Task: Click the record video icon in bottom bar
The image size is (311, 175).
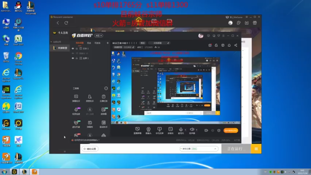Action: [206, 130]
